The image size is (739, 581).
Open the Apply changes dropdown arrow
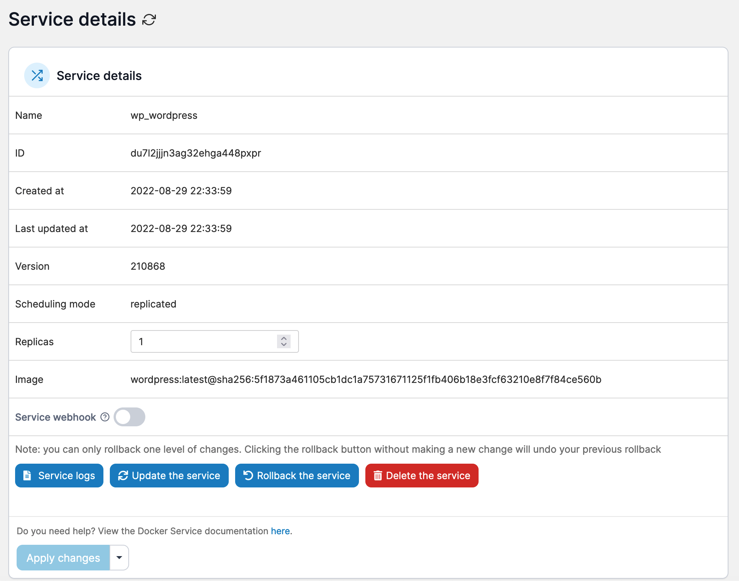click(119, 558)
